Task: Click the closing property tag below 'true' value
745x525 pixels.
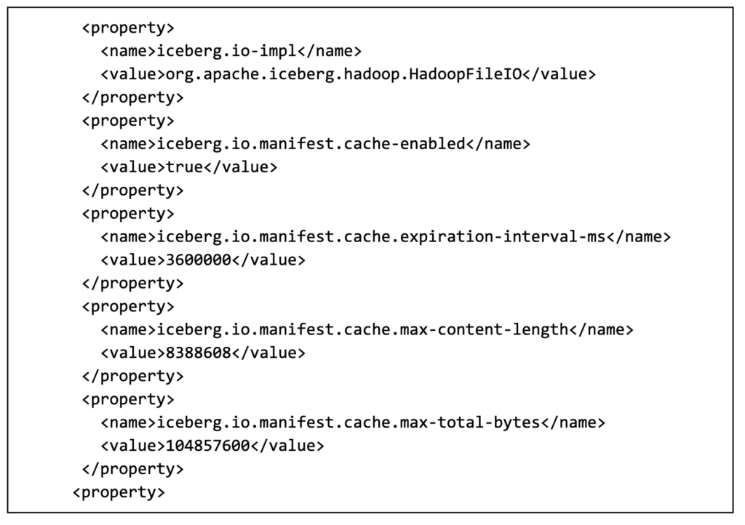Action: 132,191
